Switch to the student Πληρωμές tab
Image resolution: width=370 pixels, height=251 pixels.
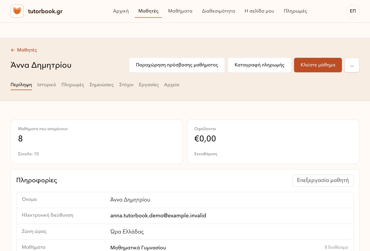pyautogui.click(x=73, y=85)
